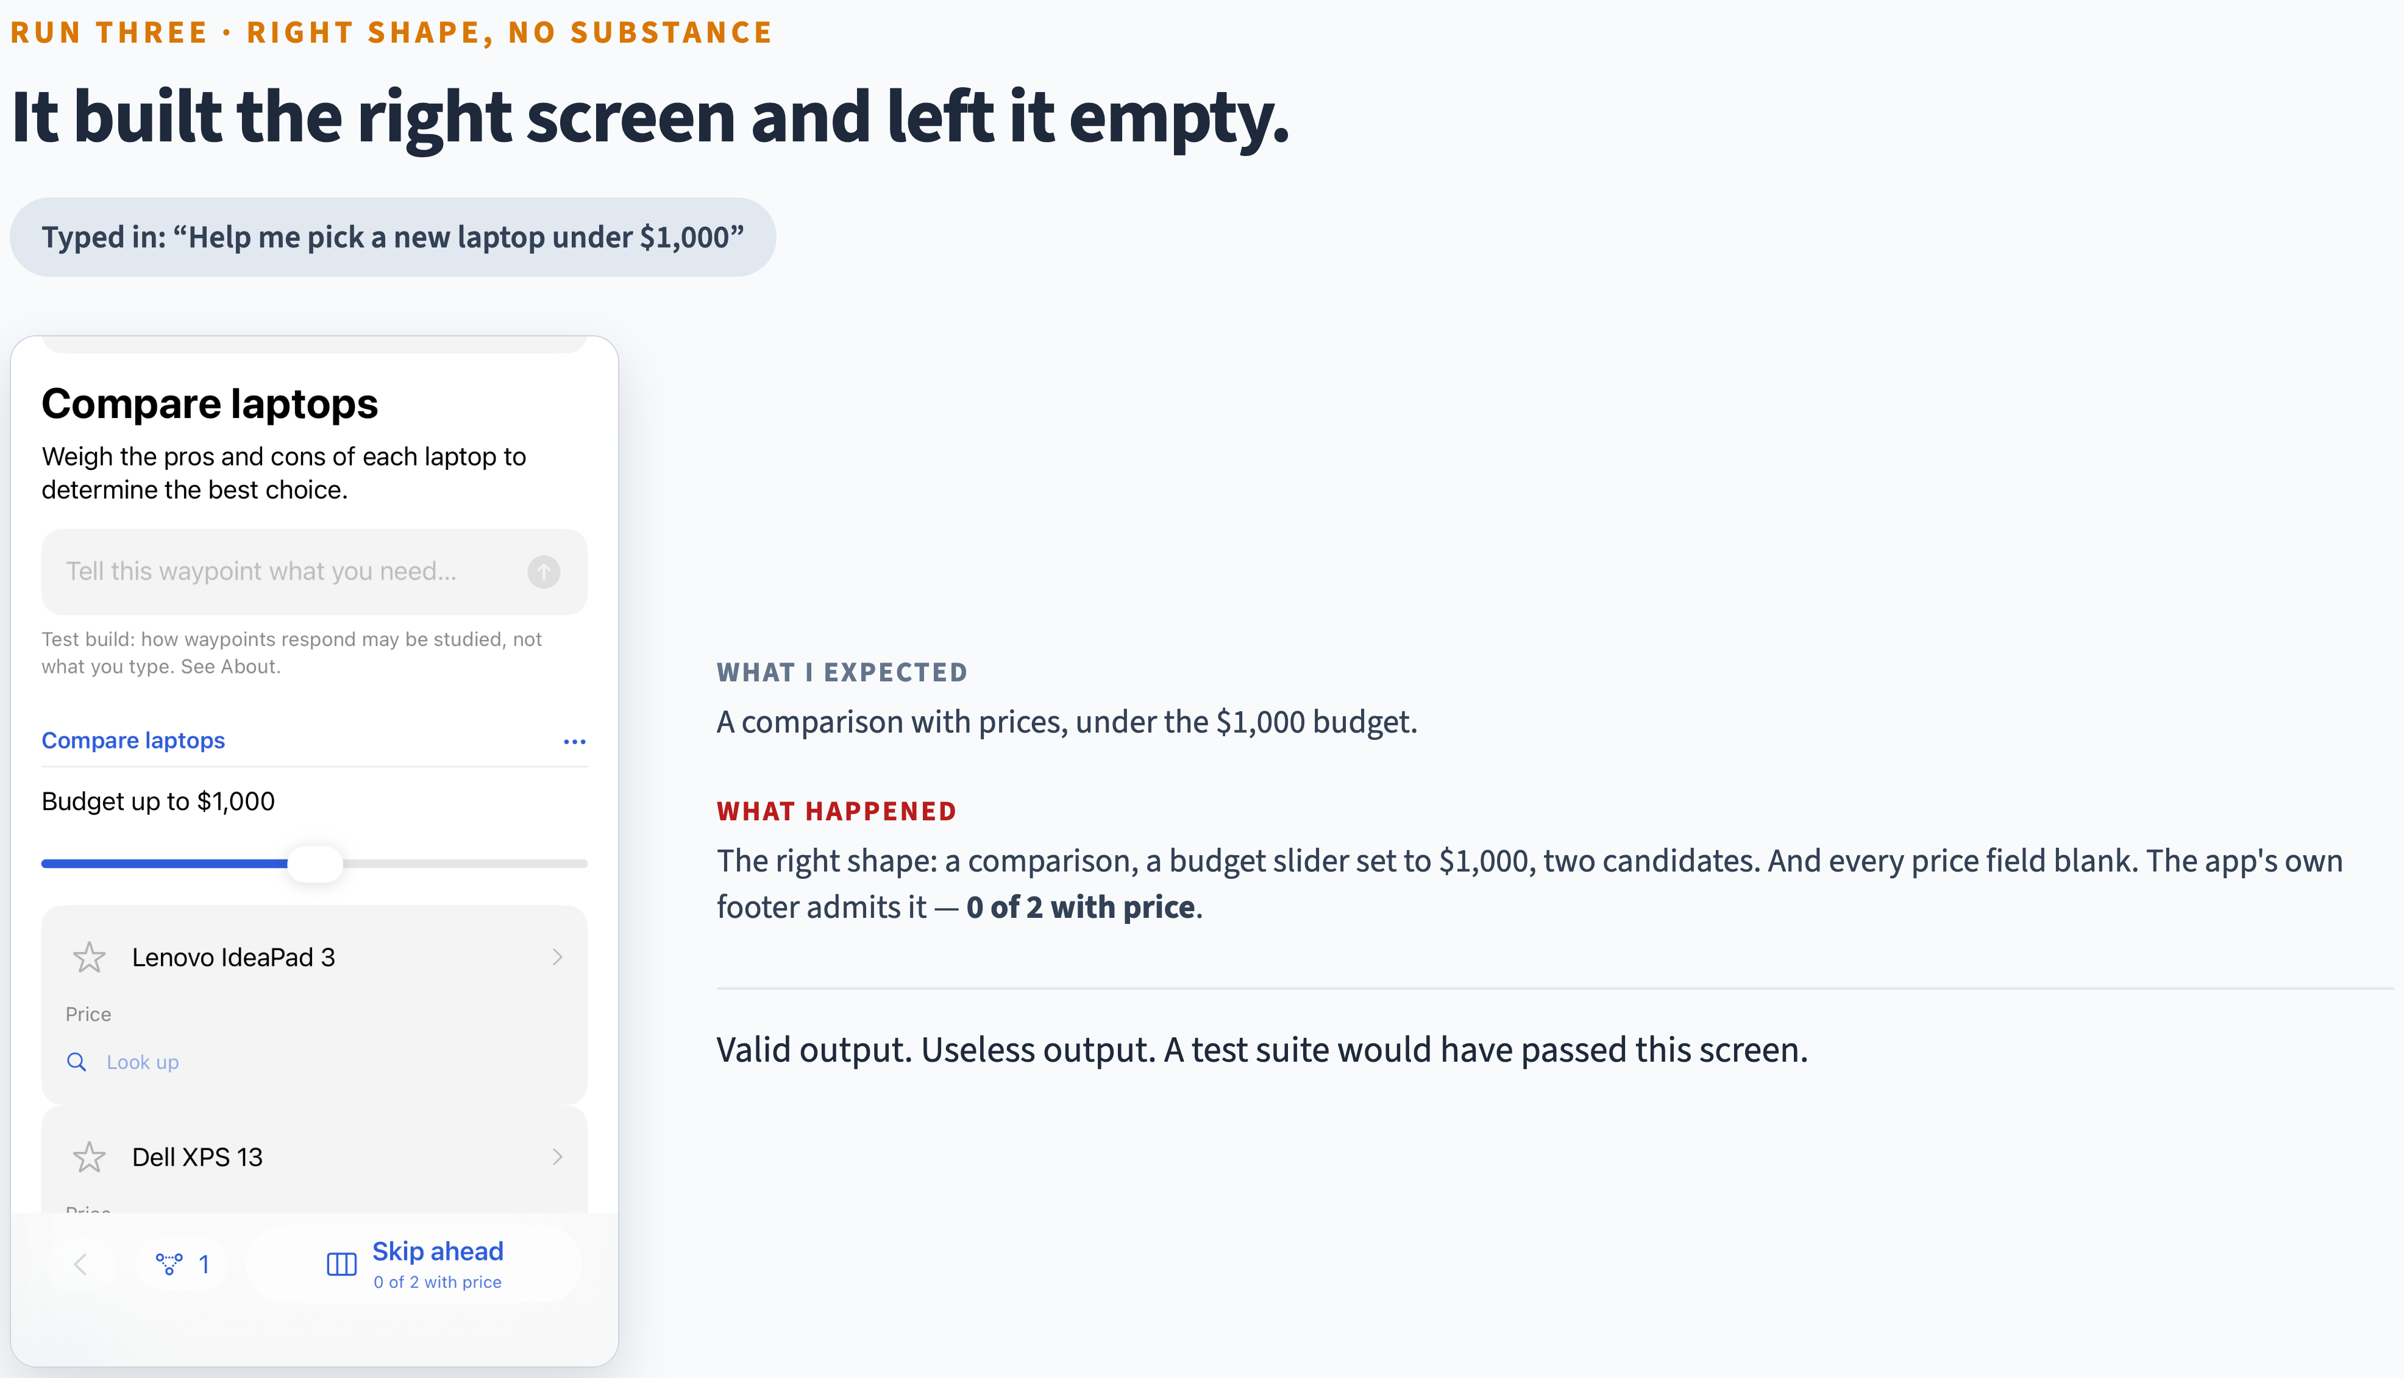Click the send arrow icon in waypoint input
This screenshot has height=1378, width=2404.
pyautogui.click(x=543, y=572)
